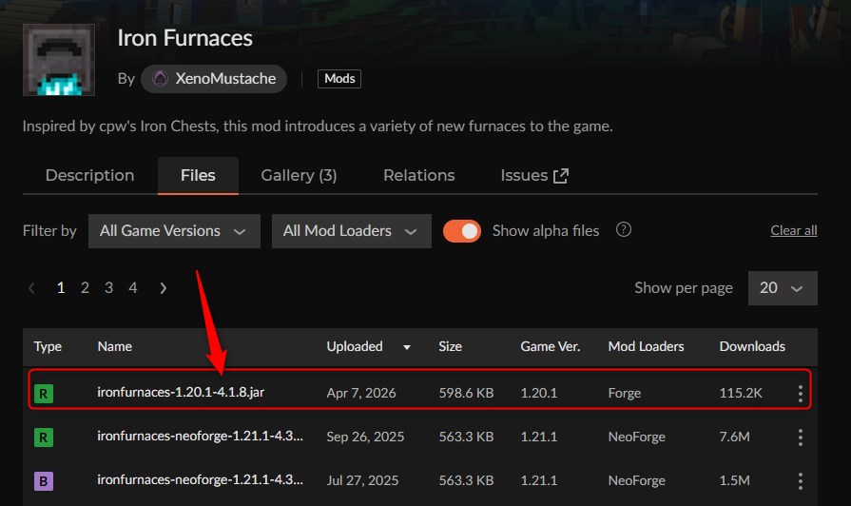Sort by Size column header
Screen dimensions: 851x506
point(450,346)
